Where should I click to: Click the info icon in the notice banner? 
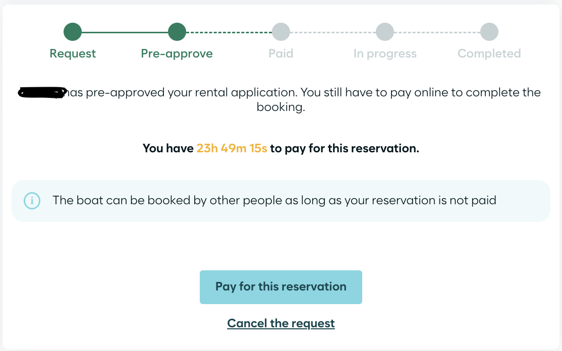[32, 201]
